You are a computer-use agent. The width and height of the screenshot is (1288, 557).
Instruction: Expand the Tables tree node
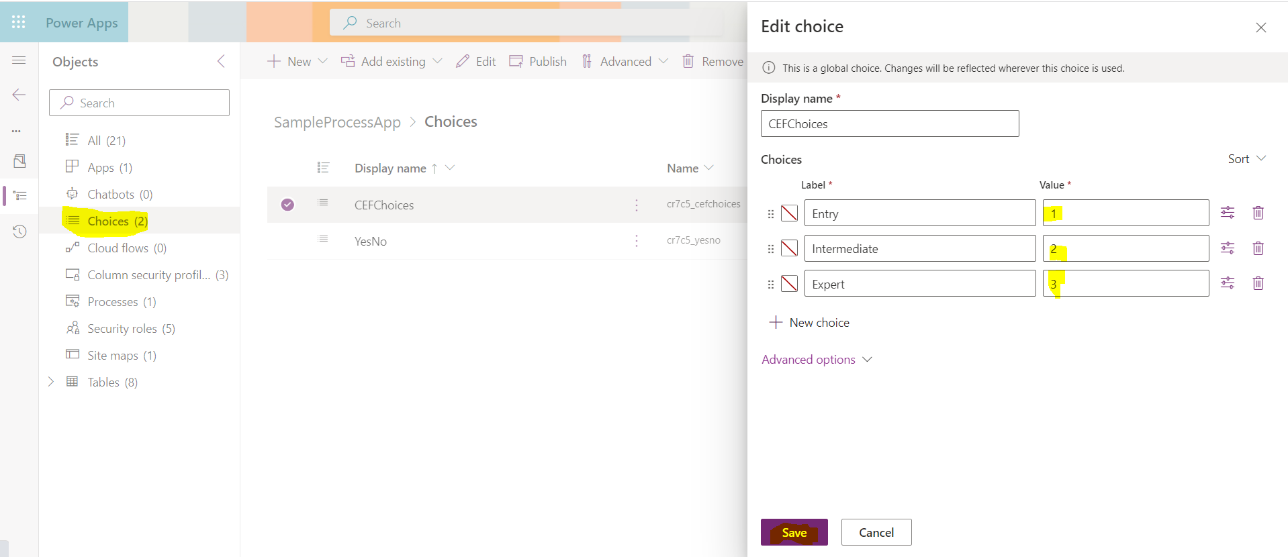[x=51, y=382]
